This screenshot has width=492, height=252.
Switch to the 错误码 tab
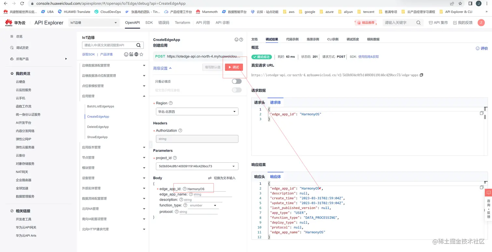click(164, 23)
